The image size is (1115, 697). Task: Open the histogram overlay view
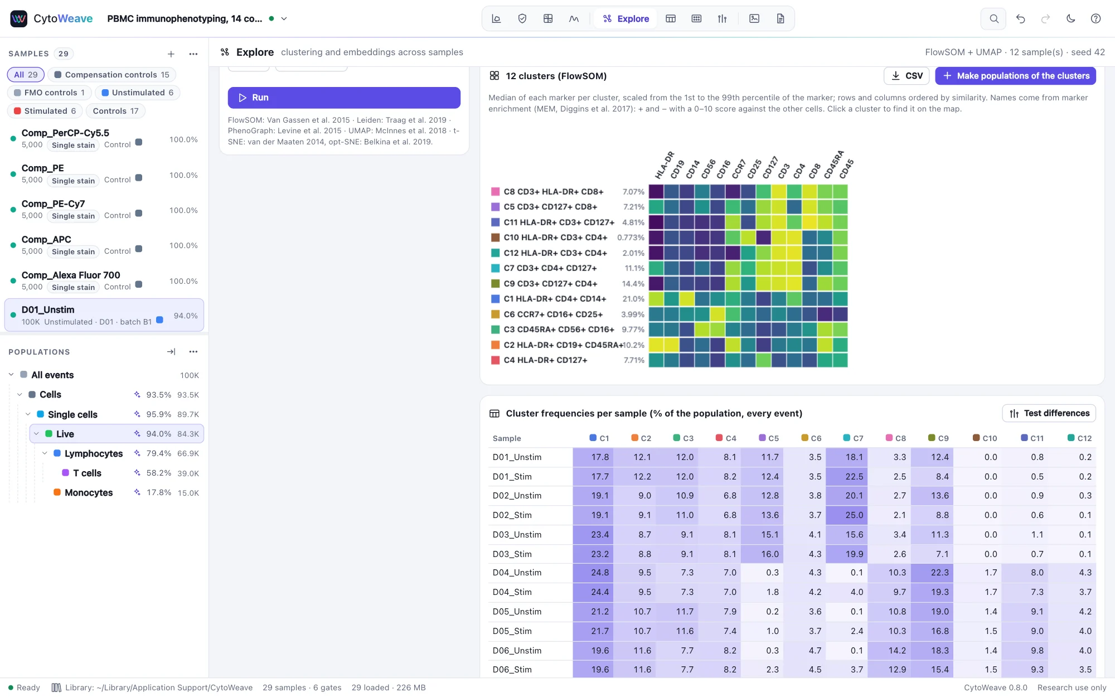(x=574, y=18)
